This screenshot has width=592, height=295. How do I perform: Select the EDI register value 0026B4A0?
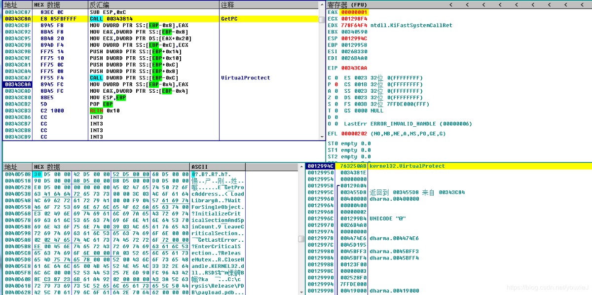tap(354, 58)
